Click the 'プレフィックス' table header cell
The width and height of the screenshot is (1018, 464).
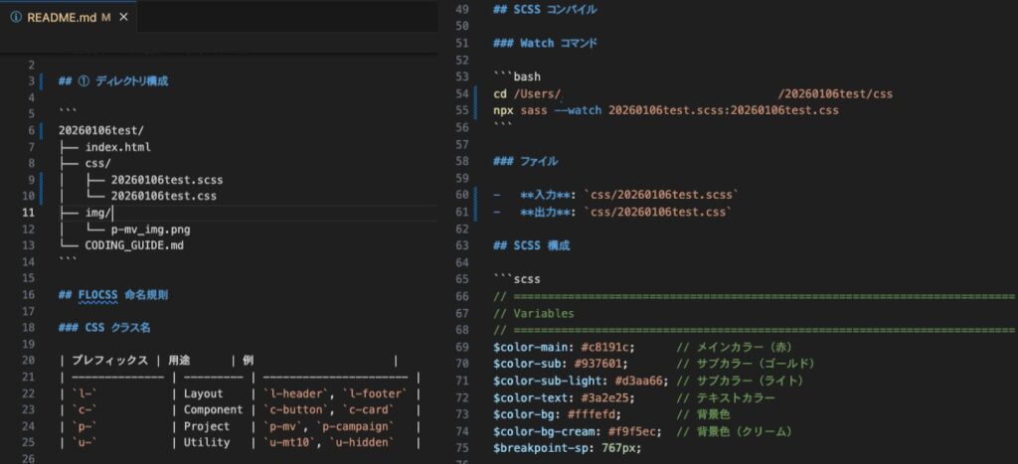pyautogui.click(x=109, y=360)
